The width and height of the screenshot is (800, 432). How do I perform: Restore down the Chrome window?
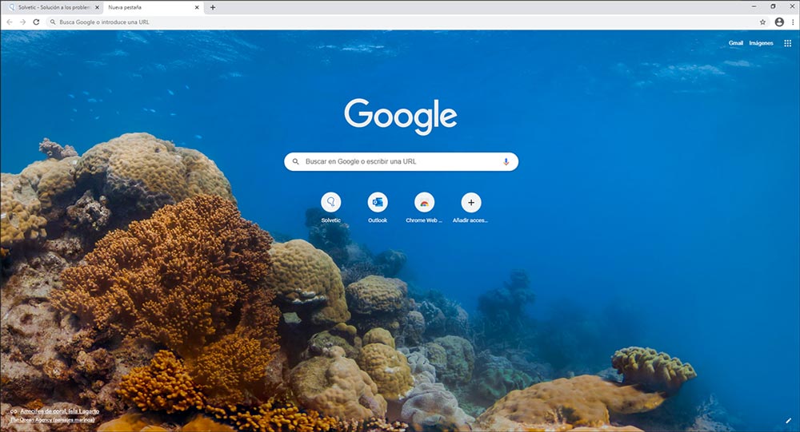pyautogui.click(x=773, y=6)
